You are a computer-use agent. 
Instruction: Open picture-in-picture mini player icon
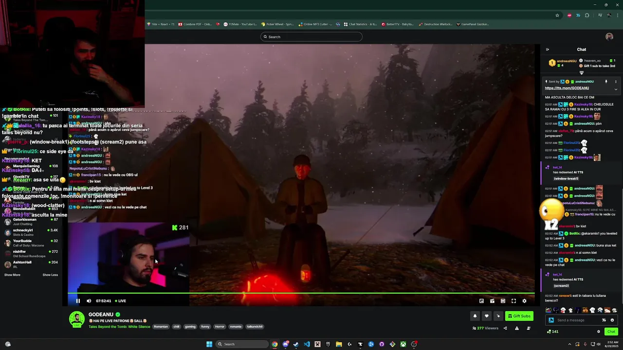[481, 301]
